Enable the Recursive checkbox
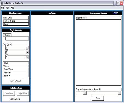Screen dimensions: 124x103 click(11, 99)
